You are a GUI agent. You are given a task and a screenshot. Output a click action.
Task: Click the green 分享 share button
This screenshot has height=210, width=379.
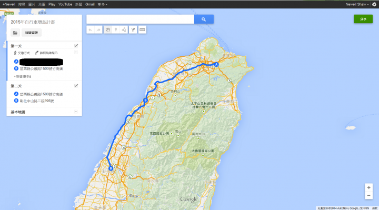[x=363, y=19]
